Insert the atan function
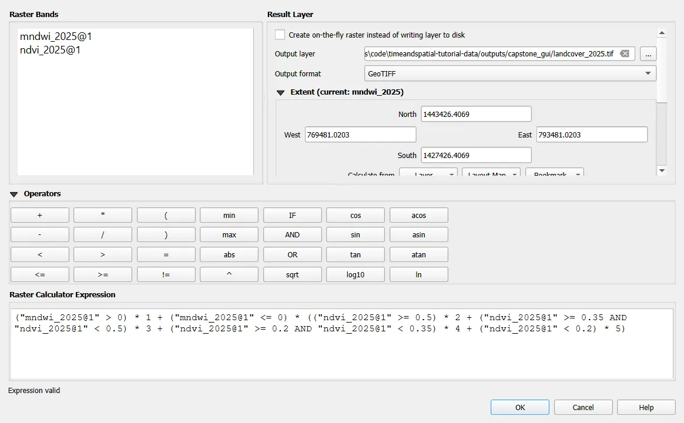The height and width of the screenshot is (423, 684). pos(419,254)
